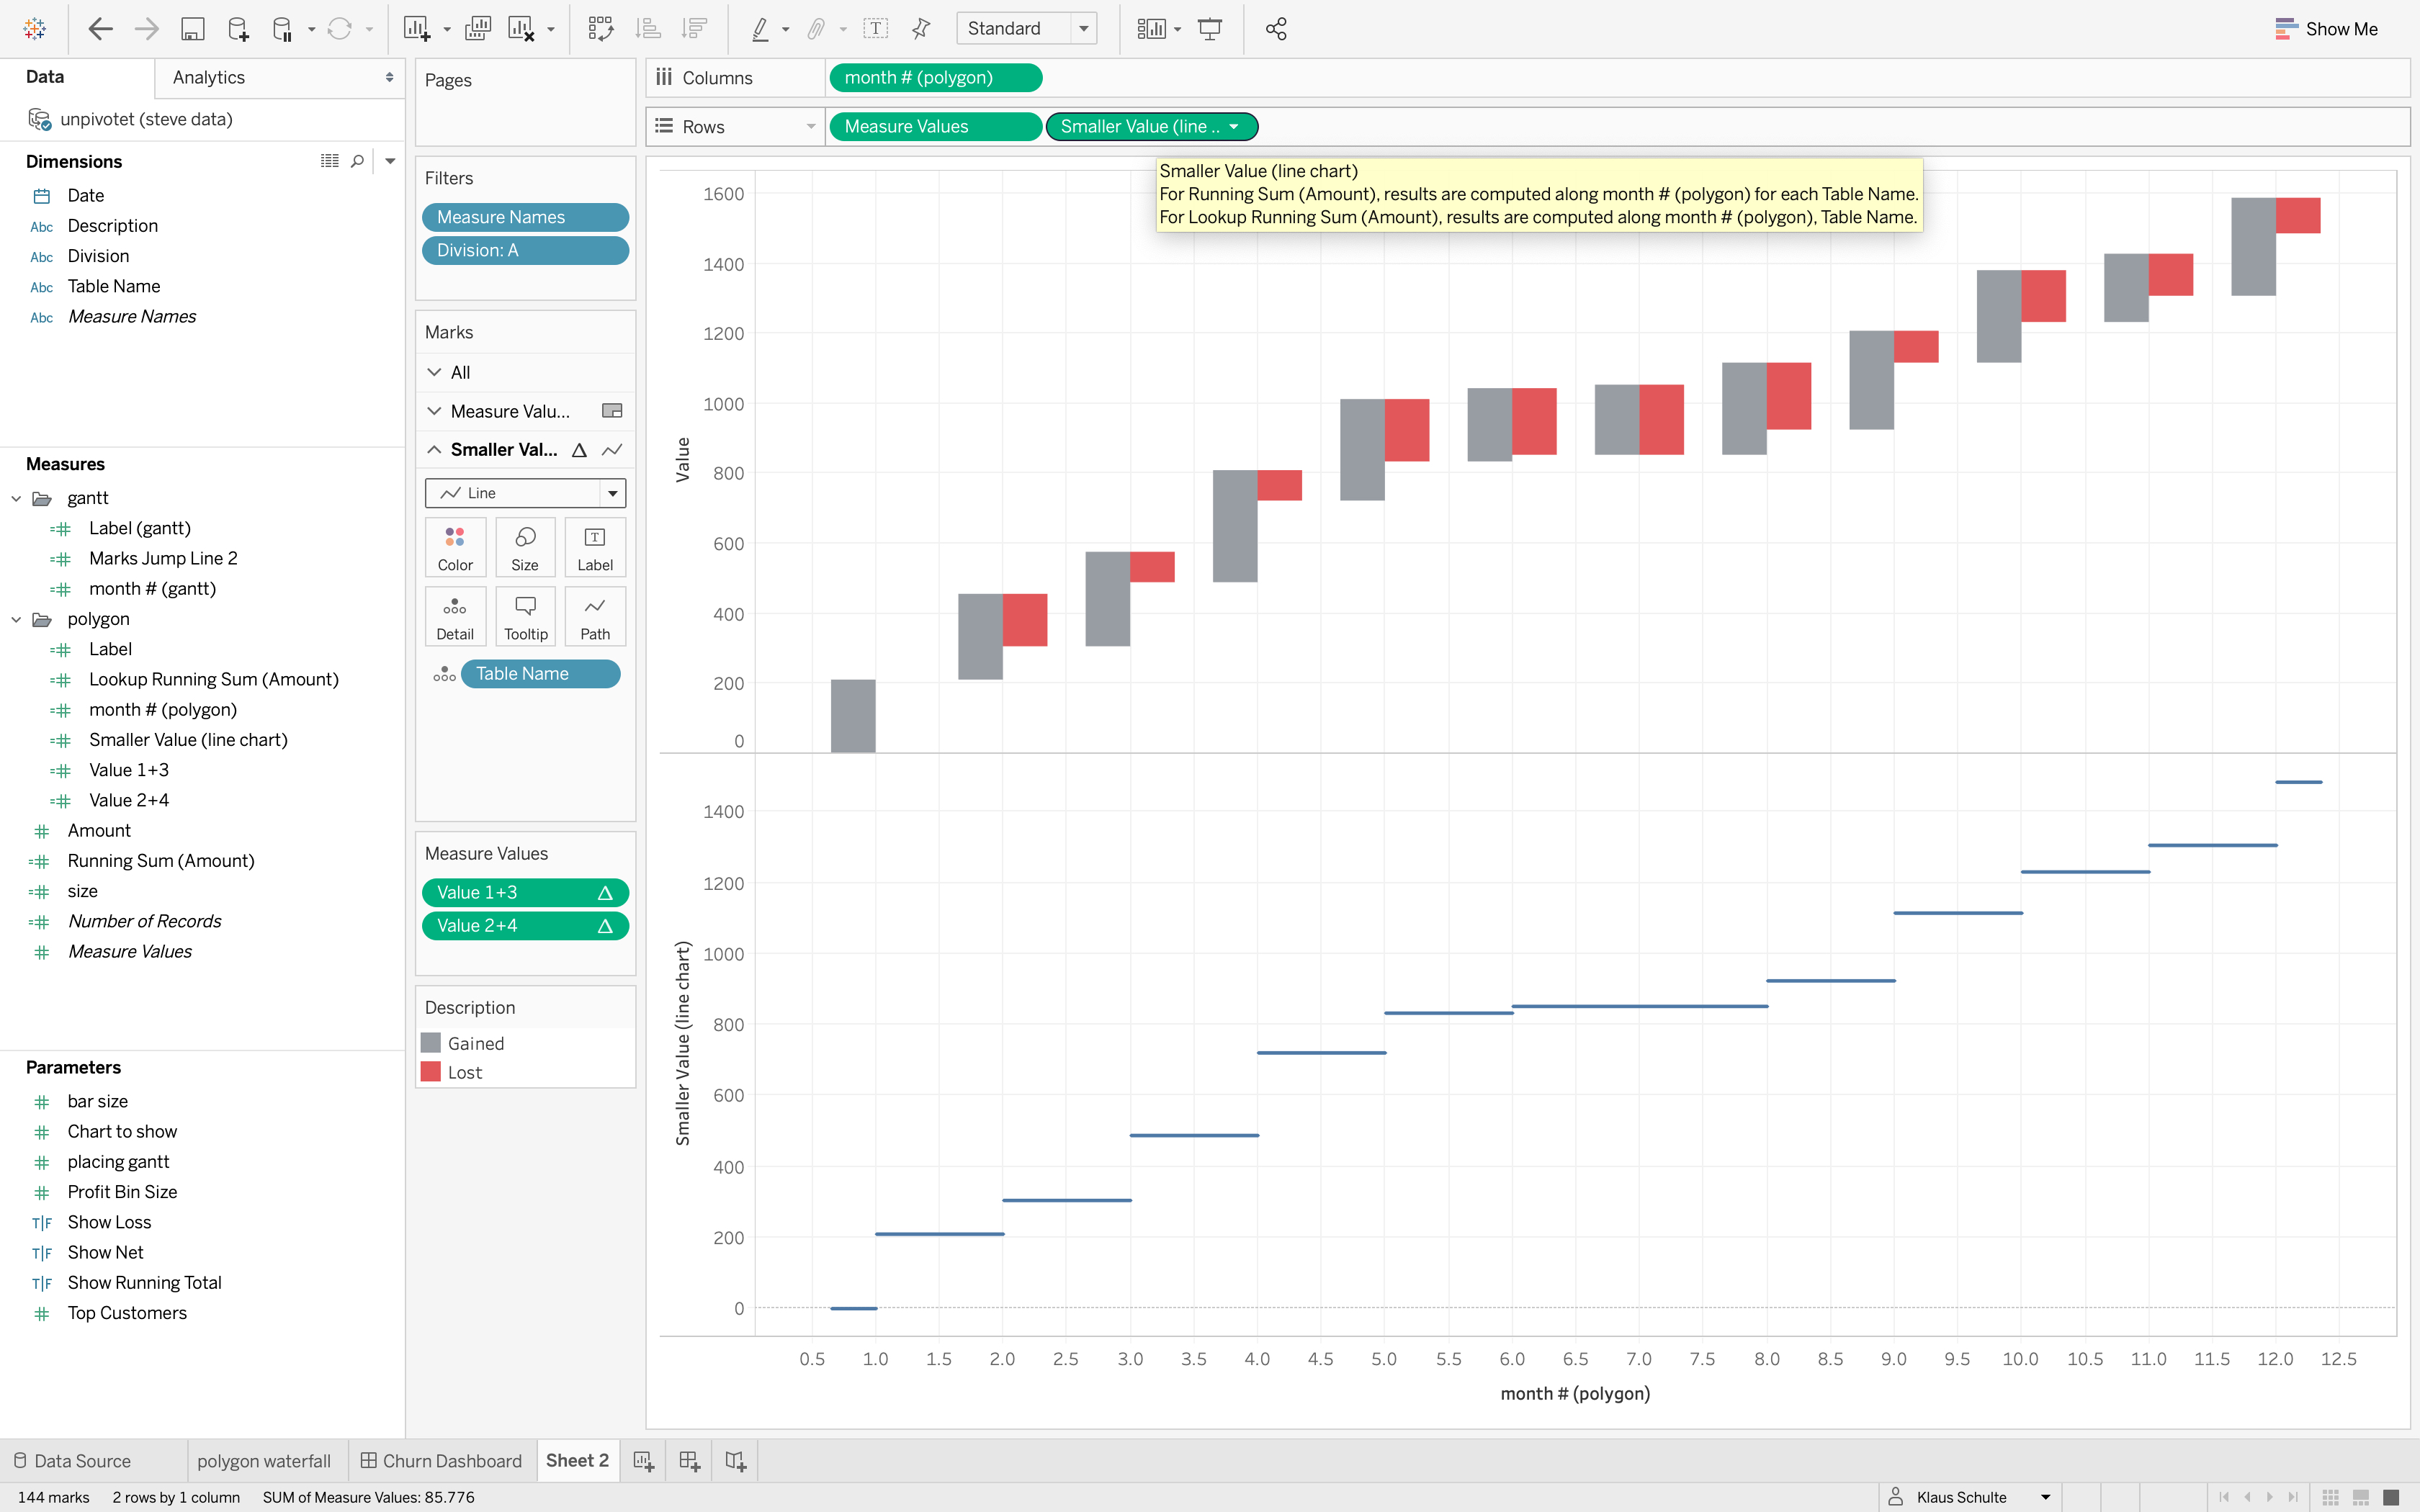Expand the Measure Values marks section

434,411
